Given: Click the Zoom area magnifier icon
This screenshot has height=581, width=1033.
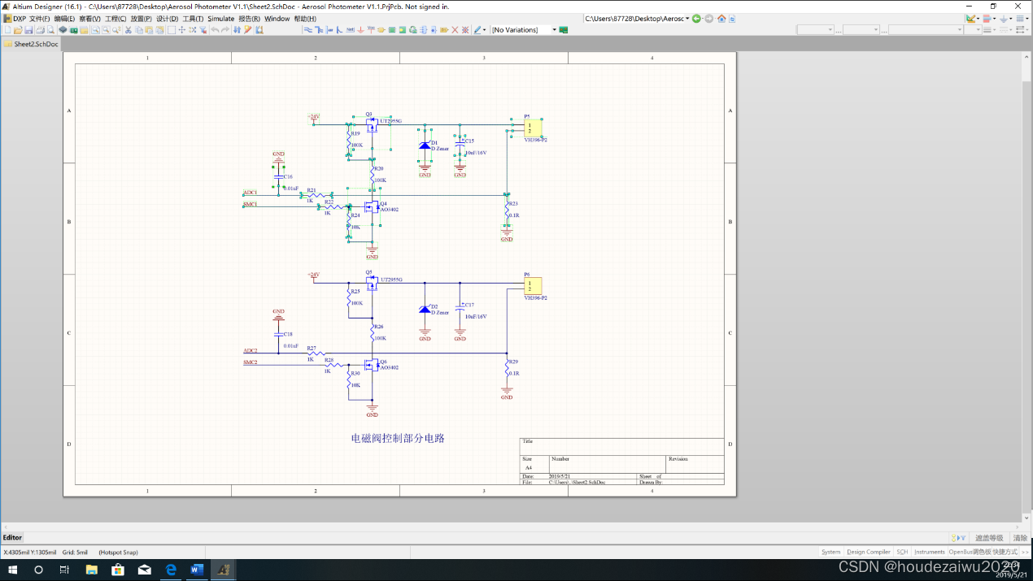Looking at the screenshot, I should pyautogui.click(x=95, y=30).
